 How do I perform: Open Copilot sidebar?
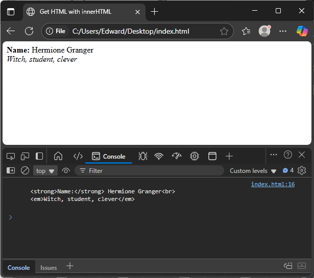tap(302, 31)
